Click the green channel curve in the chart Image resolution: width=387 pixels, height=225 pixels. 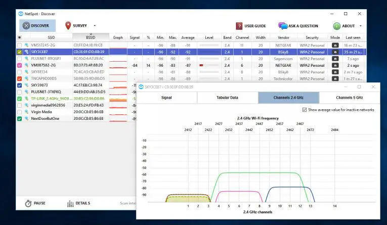pyautogui.click(x=259, y=173)
